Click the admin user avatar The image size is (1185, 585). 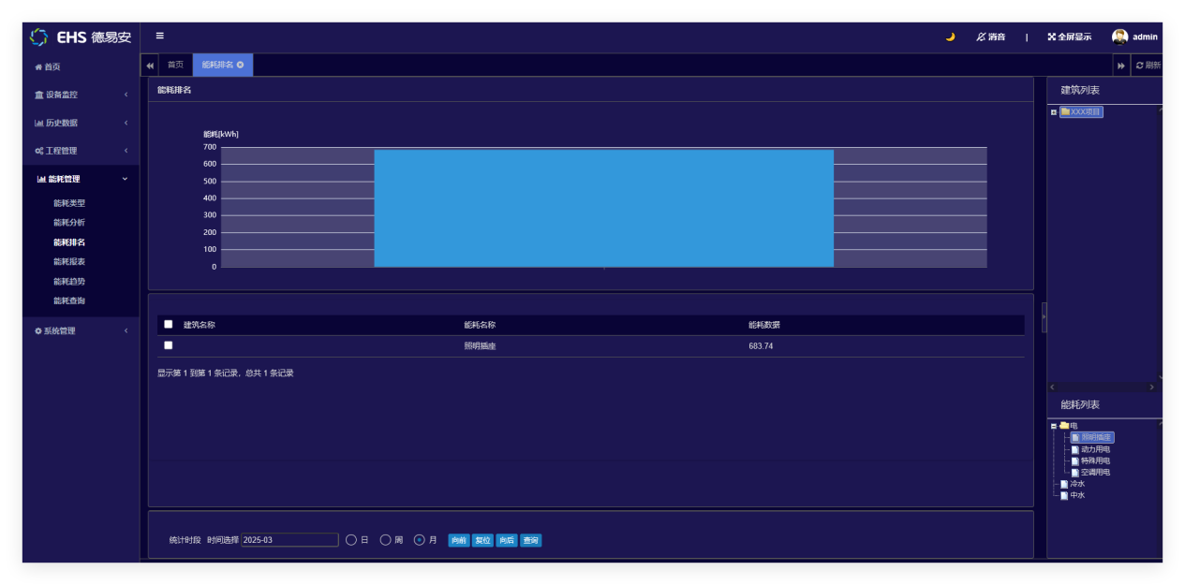point(1119,37)
